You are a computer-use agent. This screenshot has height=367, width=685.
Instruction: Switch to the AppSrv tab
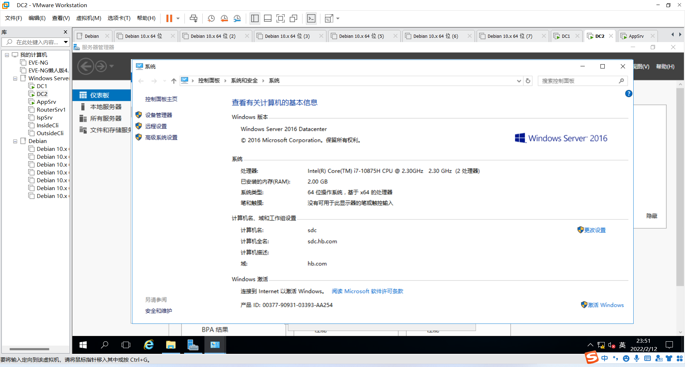click(x=636, y=36)
